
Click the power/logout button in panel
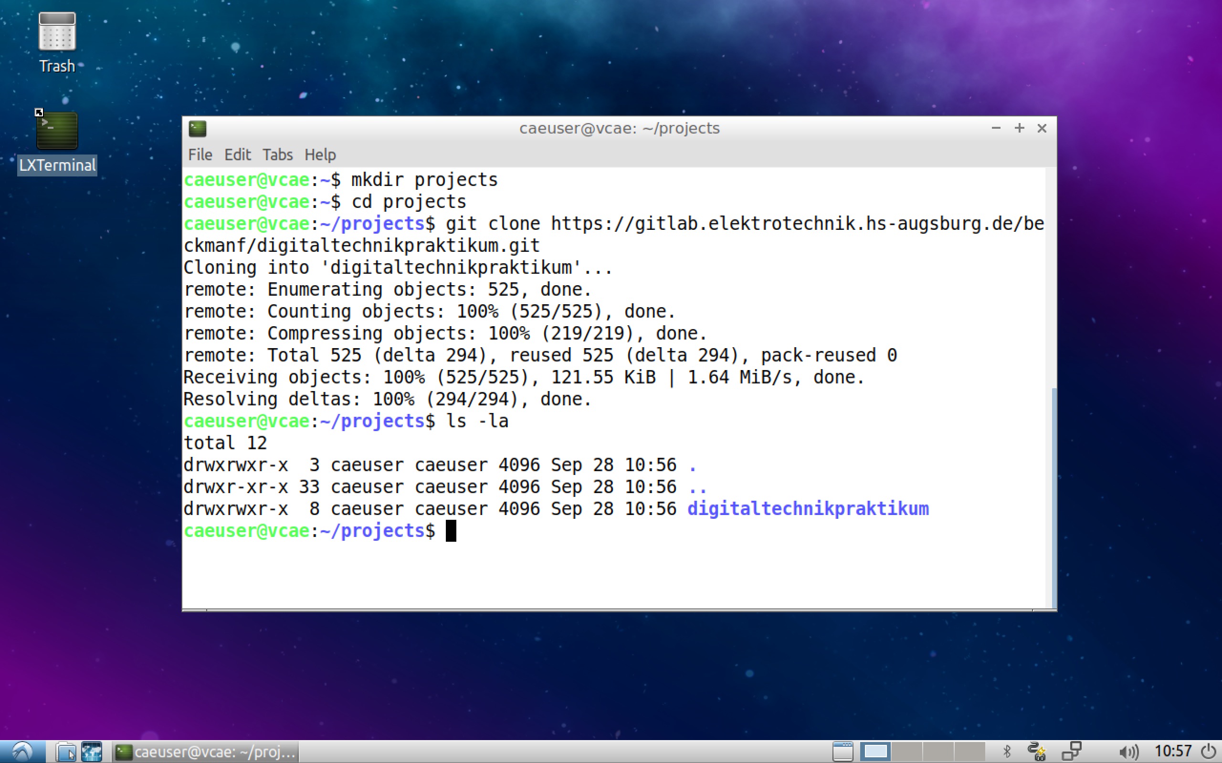pyautogui.click(x=1208, y=752)
